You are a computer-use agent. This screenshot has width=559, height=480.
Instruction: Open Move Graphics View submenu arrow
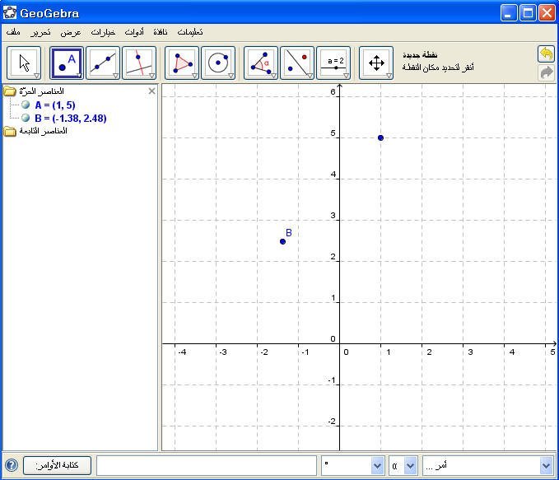pyautogui.click(x=389, y=76)
